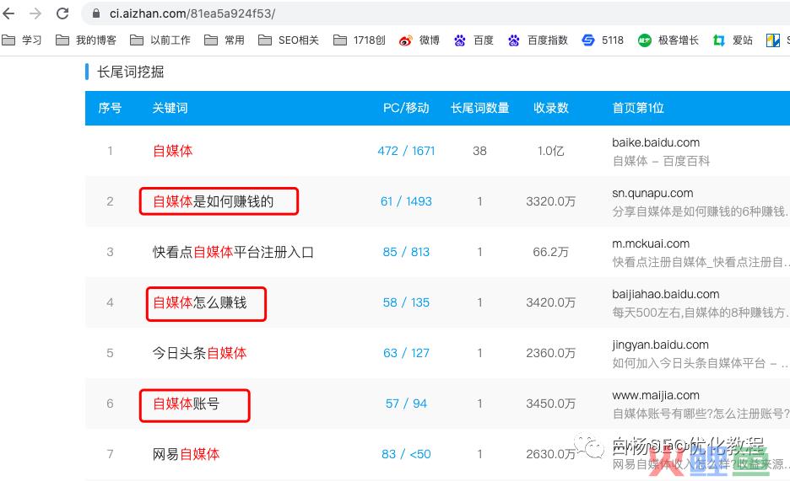The image size is (790, 481).
Task: Click the browser forward arrow
Action: [x=35, y=13]
